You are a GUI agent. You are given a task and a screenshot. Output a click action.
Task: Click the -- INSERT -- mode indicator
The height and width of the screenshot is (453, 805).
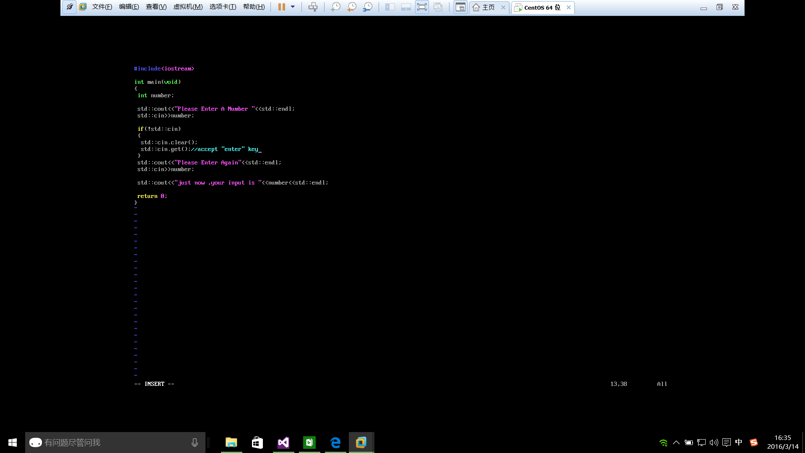pos(154,384)
